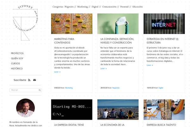Click the Categorías label text
This screenshot has width=190, height=127.
click(58, 7)
